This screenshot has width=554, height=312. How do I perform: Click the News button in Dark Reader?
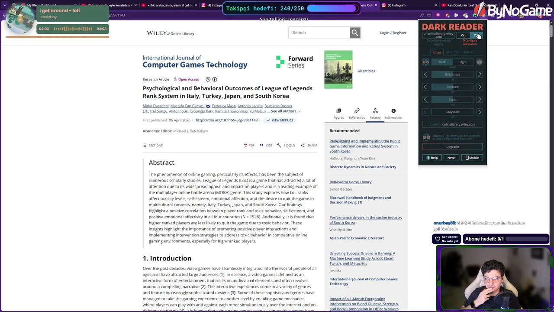coord(451,158)
